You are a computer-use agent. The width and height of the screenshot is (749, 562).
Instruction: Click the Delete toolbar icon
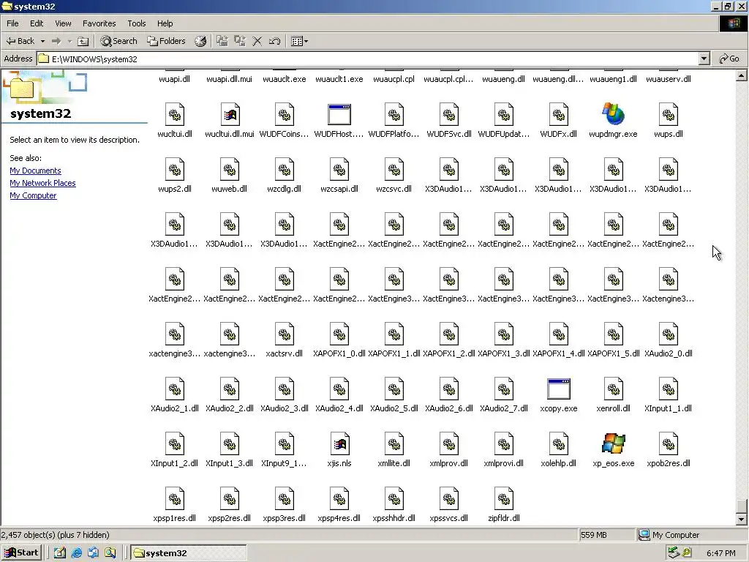257,41
